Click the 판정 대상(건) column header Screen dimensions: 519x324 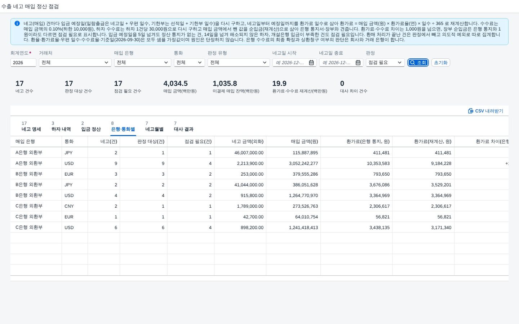[x=143, y=141]
